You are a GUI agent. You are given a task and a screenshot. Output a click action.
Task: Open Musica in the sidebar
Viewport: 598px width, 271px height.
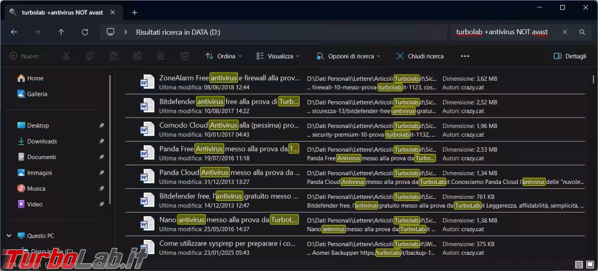click(x=31, y=189)
